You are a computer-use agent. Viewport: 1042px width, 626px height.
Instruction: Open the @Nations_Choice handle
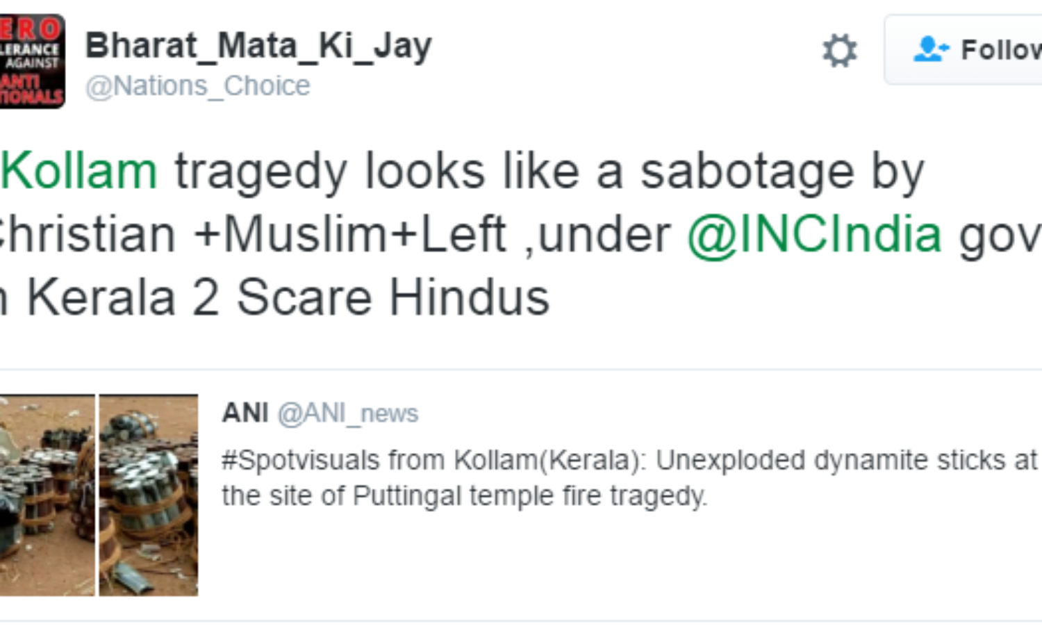[x=197, y=86]
